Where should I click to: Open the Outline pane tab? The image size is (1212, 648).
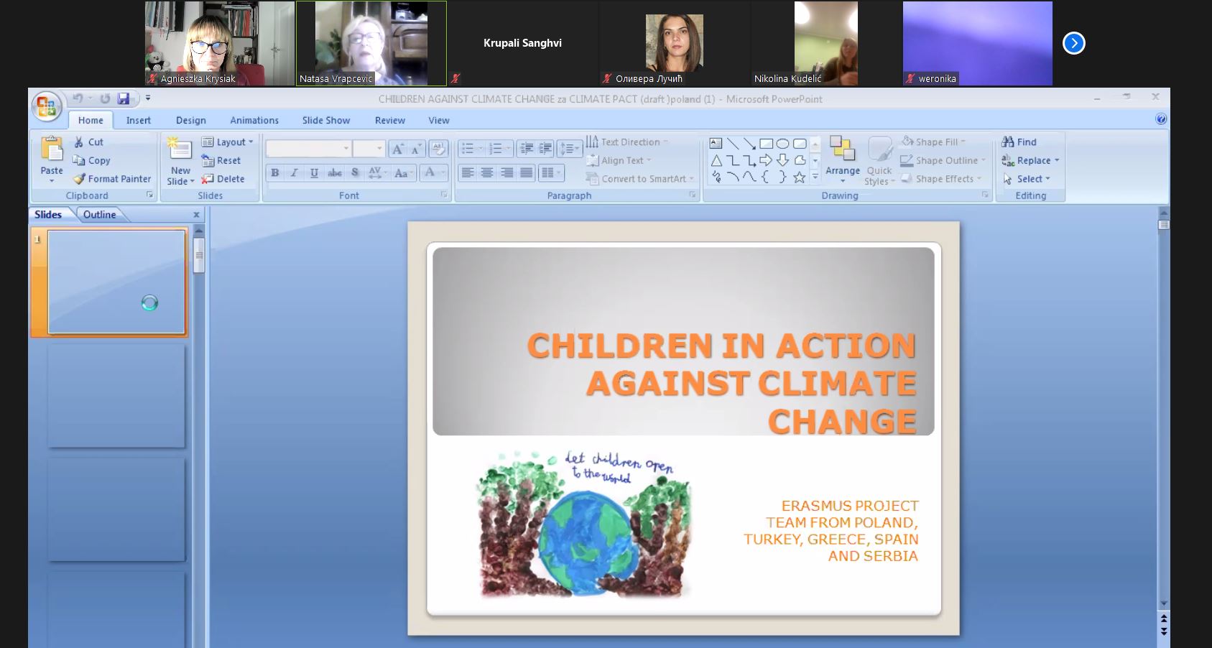[x=99, y=214]
